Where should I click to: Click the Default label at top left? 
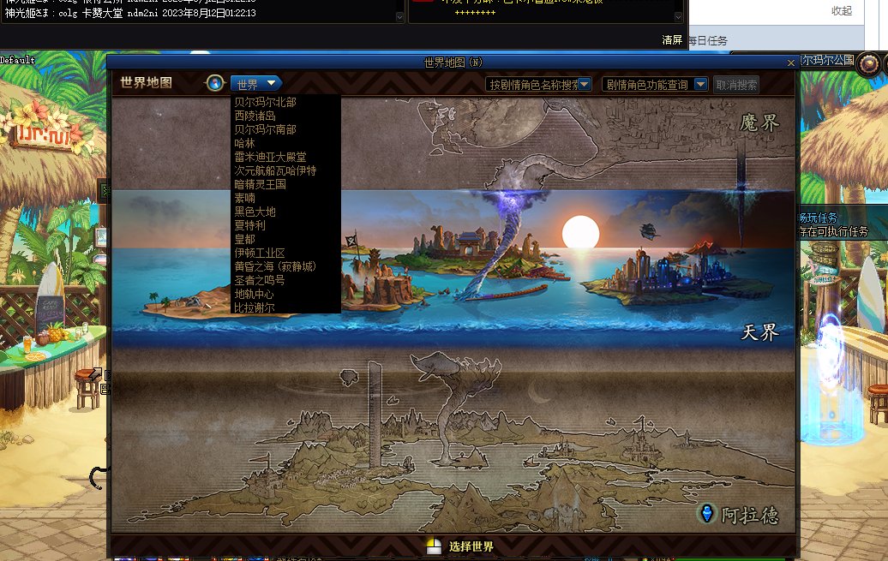click(17, 59)
